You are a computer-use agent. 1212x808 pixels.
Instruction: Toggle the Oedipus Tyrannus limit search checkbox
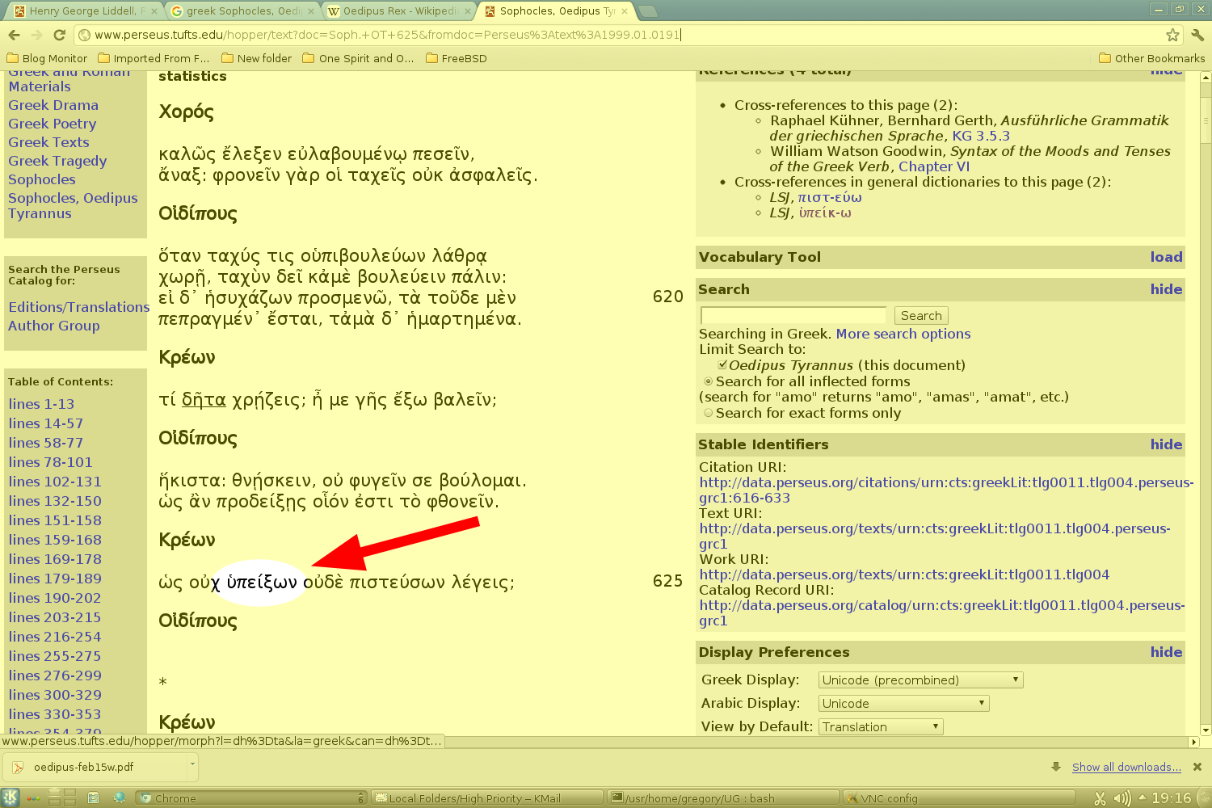722,365
